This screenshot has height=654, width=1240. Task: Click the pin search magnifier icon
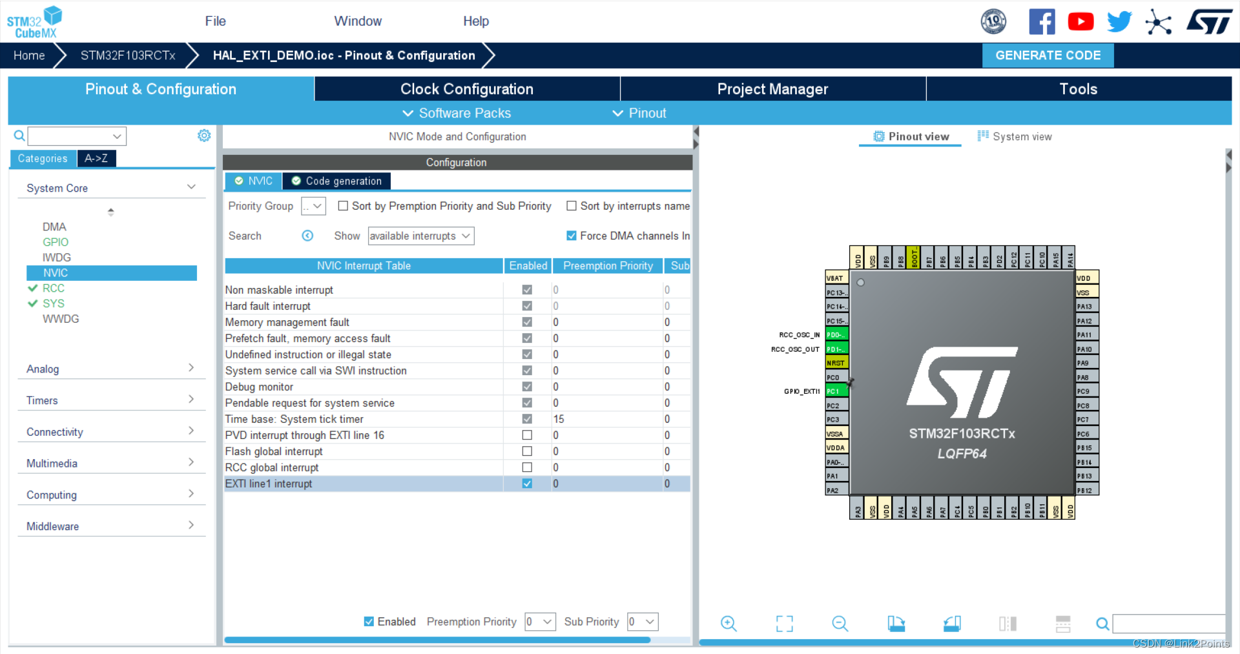click(1102, 624)
